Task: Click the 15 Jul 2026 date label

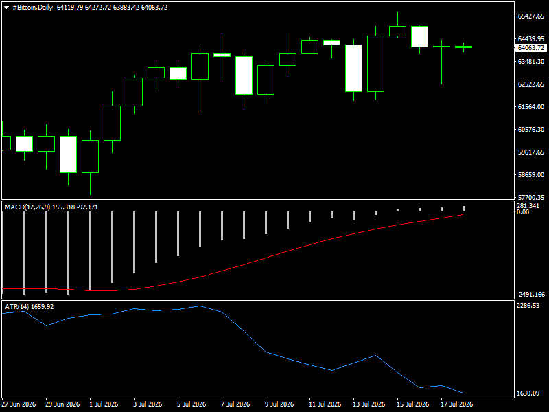Action: pos(413,404)
